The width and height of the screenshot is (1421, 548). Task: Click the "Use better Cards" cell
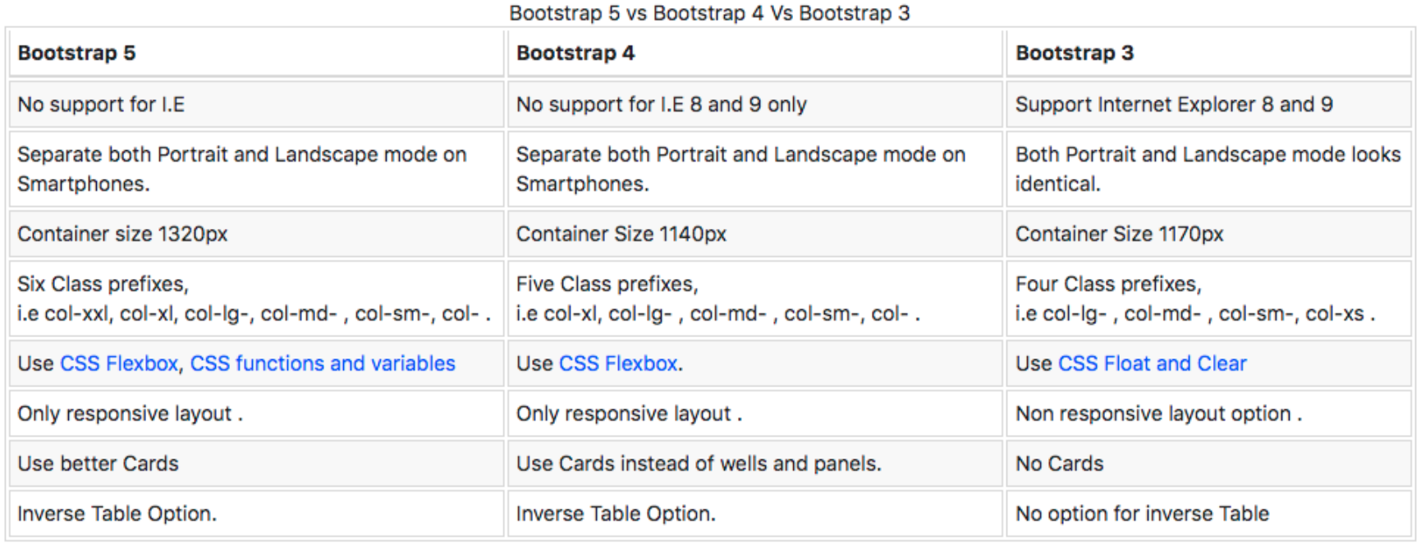point(98,464)
